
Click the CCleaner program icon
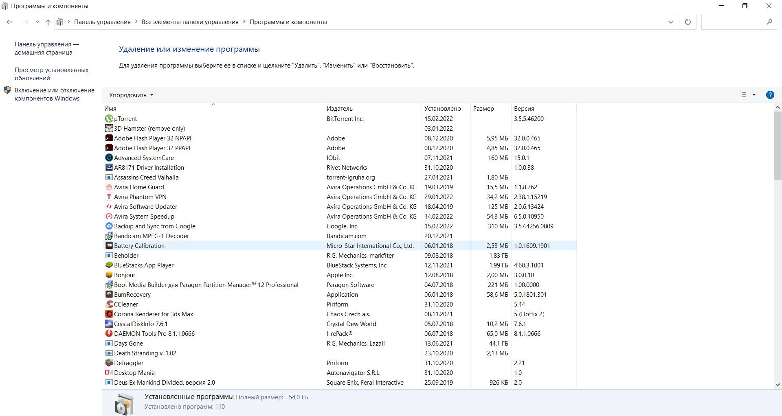click(109, 304)
